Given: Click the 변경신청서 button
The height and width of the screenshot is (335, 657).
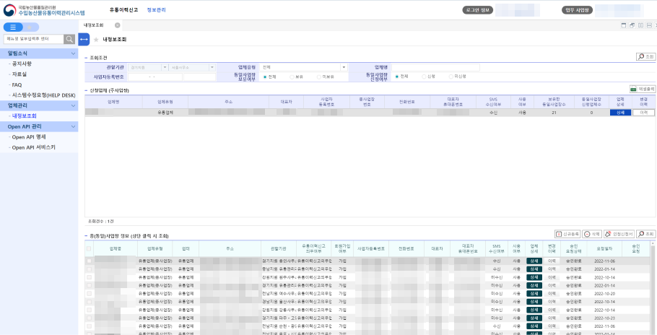Looking at the screenshot, I should pos(619,234).
